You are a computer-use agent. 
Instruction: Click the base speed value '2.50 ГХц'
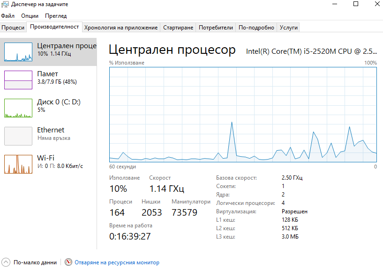tap(292, 178)
